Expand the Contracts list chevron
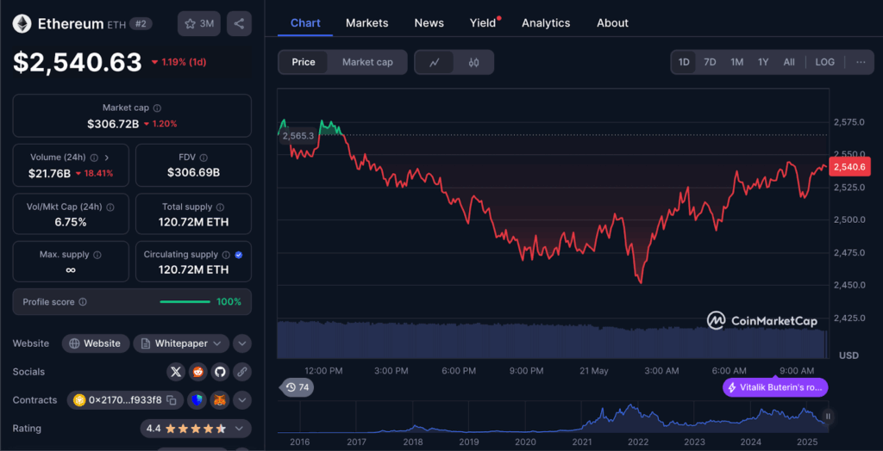The image size is (883, 451). (x=242, y=400)
